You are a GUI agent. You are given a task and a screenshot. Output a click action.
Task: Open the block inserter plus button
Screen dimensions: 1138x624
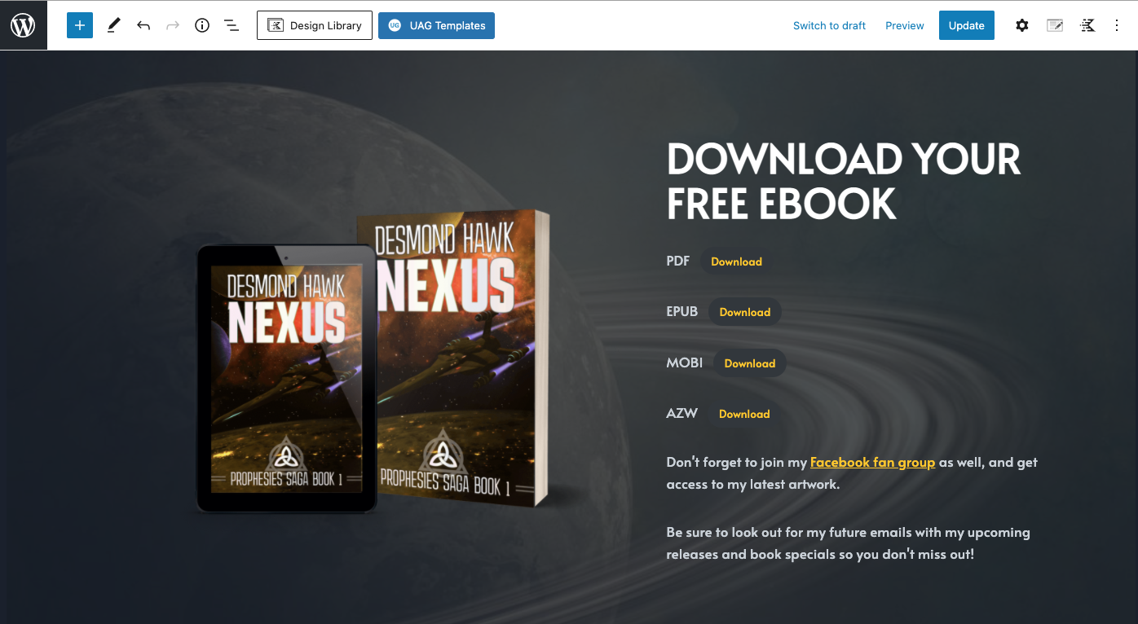[x=80, y=25]
